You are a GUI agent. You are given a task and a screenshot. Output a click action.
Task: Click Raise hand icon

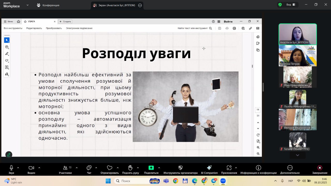(x=130, y=168)
